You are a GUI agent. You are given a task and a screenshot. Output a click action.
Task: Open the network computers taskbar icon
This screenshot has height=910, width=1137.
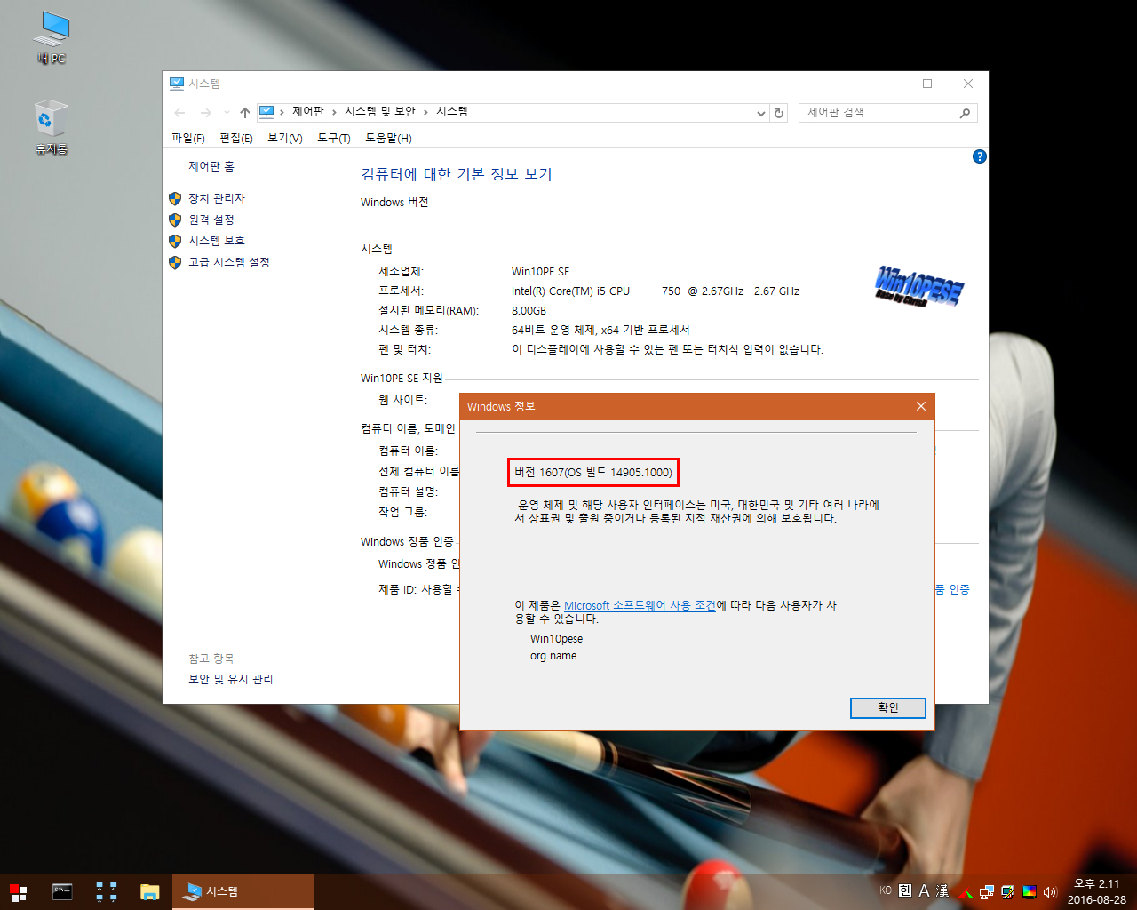click(x=107, y=892)
